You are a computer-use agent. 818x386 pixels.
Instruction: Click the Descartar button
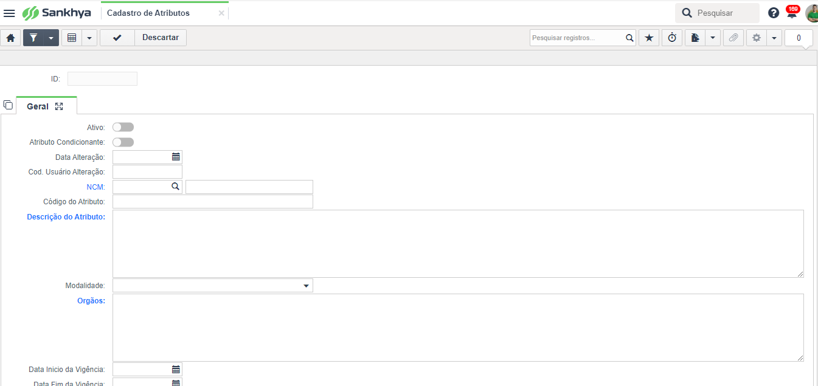click(x=161, y=38)
